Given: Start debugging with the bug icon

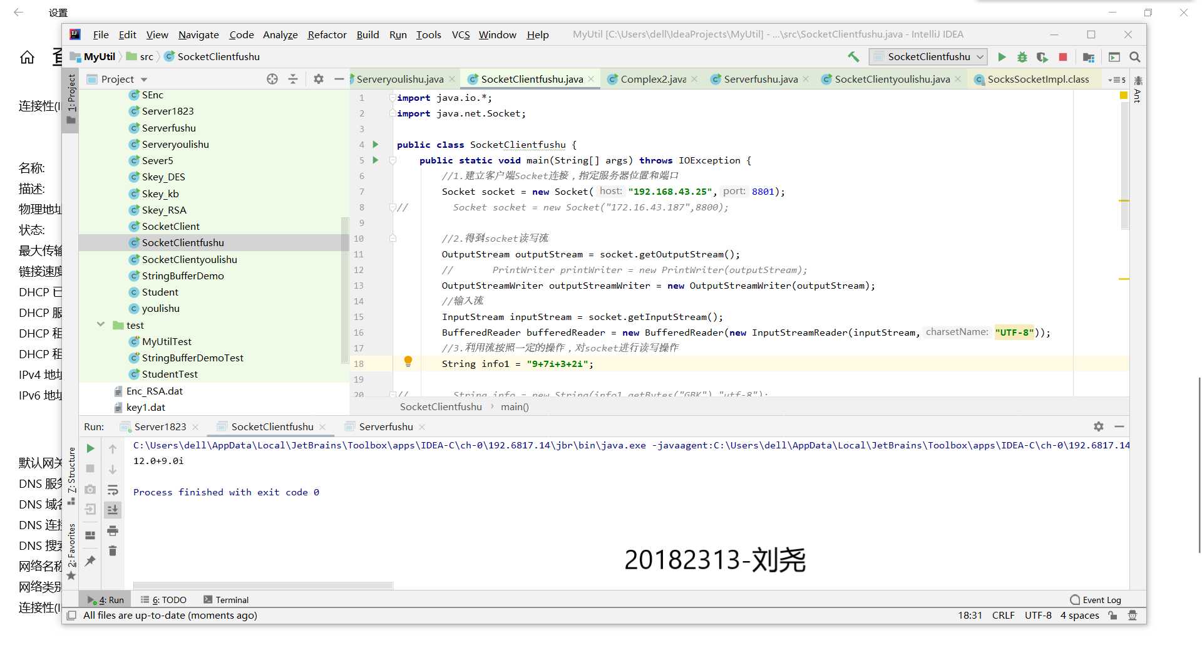Looking at the screenshot, I should 1022,57.
